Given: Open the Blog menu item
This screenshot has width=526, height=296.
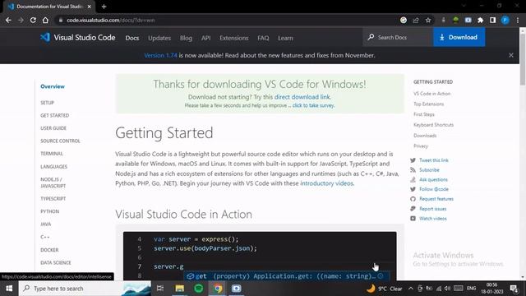Looking at the screenshot, I should tap(186, 38).
